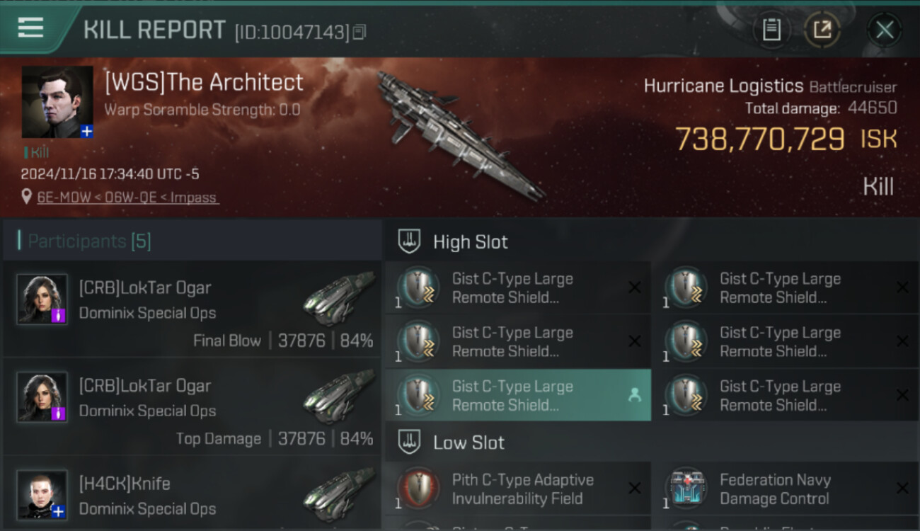Click The Architect's character portrait

(57, 102)
